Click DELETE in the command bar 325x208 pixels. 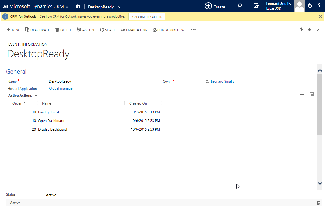(63, 30)
